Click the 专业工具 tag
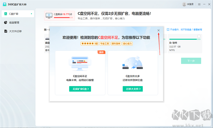213x128 pixels. click(x=105, y=43)
